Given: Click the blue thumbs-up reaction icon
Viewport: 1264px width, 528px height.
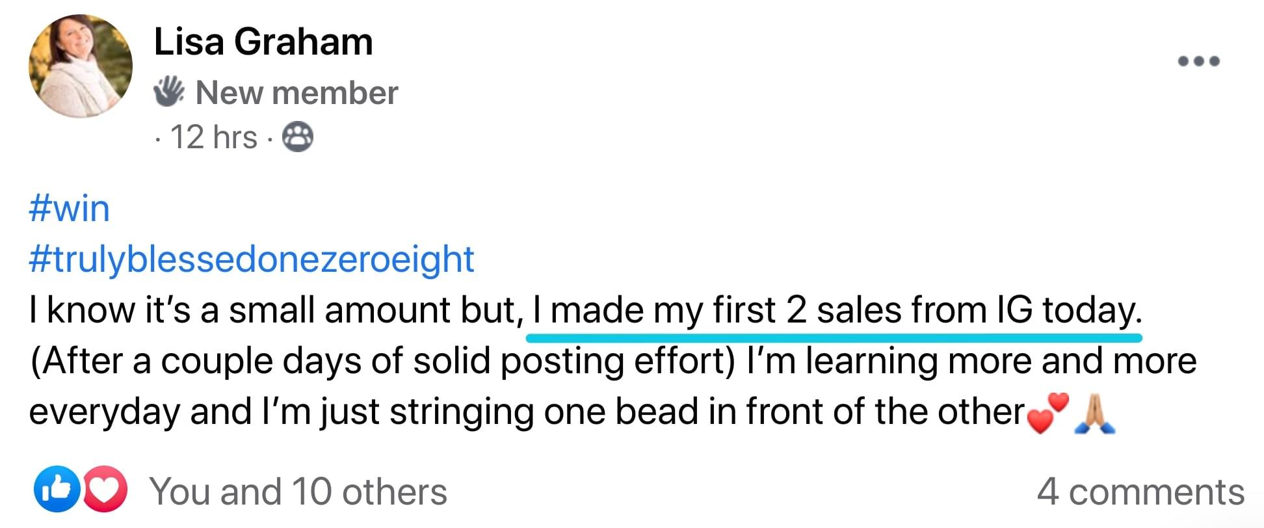Looking at the screenshot, I should pos(57,490).
